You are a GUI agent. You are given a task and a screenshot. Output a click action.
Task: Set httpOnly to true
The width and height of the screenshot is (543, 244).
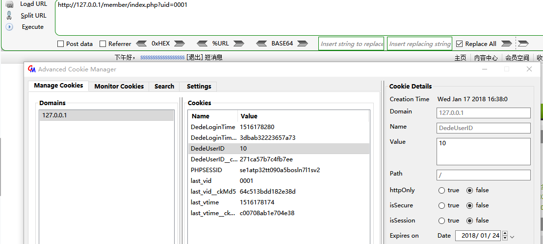point(441,190)
